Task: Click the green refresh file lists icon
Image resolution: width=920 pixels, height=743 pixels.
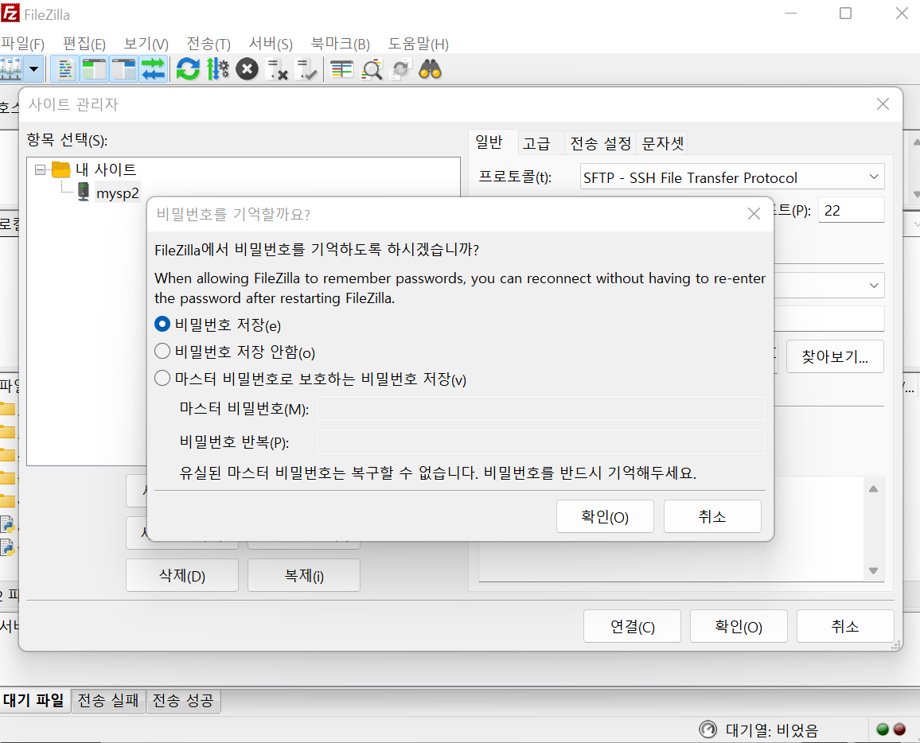Action: (188, 69)
